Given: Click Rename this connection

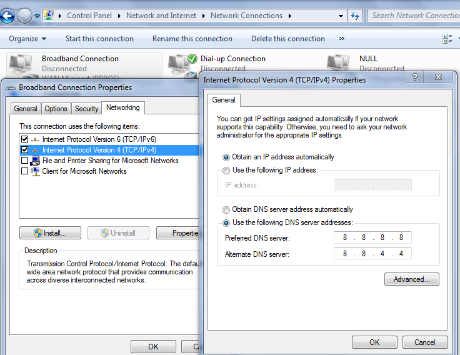Looking at the screenshot, I should click(192, 39).
